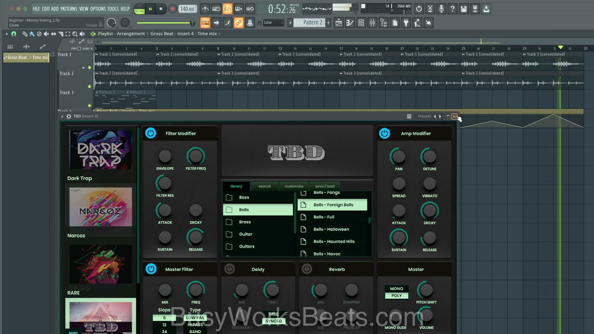Toggle loop recording icon
Screen dimensions: 594x334
[250, 9]
